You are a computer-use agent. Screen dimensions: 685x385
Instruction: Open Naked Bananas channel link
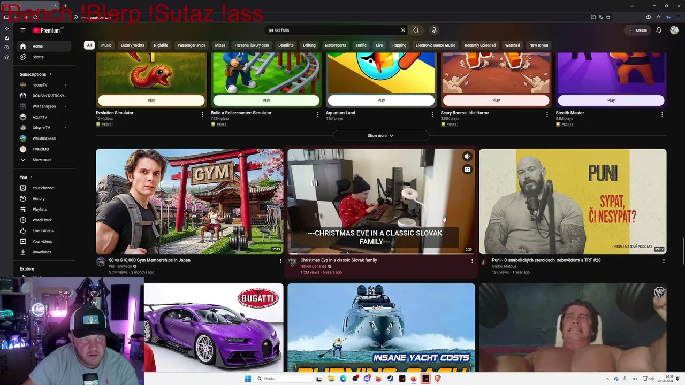coord(313,266)
